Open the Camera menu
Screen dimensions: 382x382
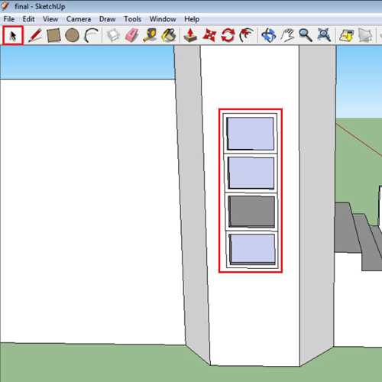click(79, 19)
